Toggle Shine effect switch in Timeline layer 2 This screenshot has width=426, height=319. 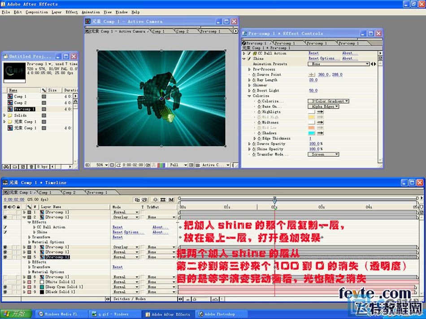pos(5,232)
